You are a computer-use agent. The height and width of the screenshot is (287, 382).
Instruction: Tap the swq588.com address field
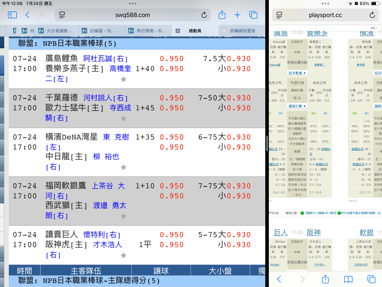tap(133, 15)
